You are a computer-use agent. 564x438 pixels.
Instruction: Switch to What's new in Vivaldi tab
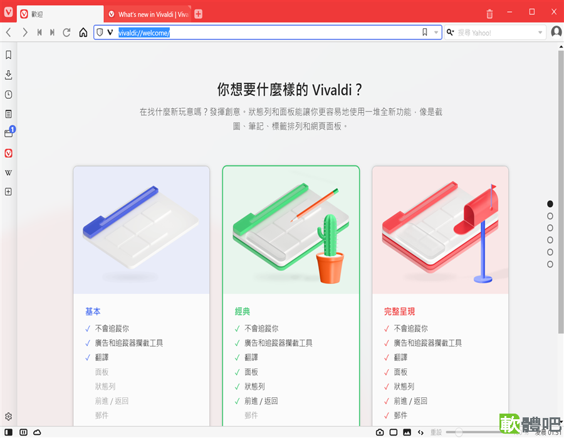149,14
